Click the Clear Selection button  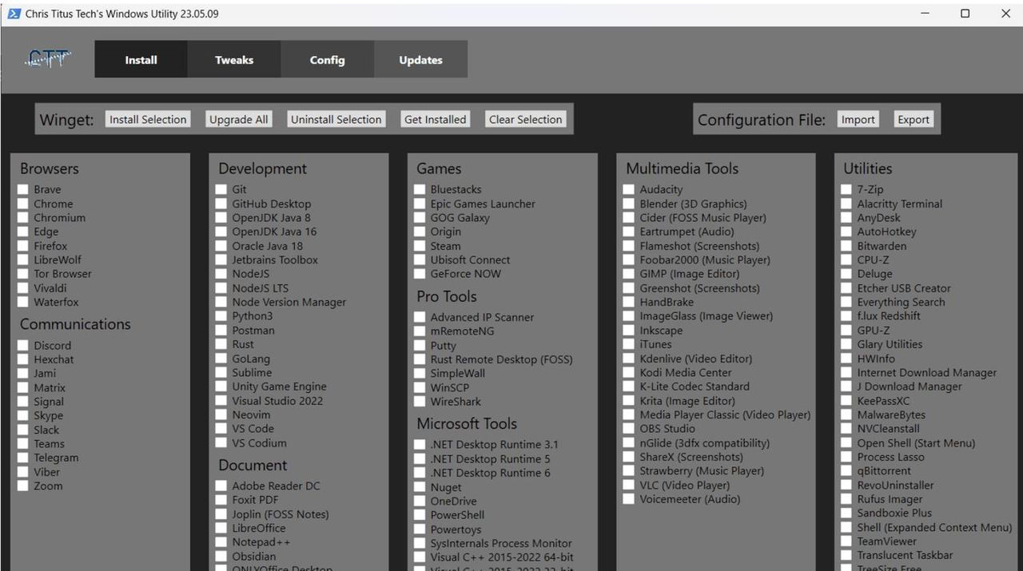point(525,120)
